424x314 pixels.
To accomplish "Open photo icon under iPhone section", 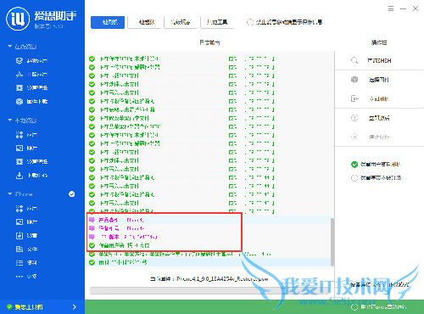I will pyautogui.click(x=20, y=221).
